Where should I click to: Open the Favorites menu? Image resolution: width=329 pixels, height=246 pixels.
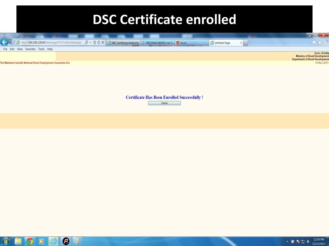(x=30, y=49)
